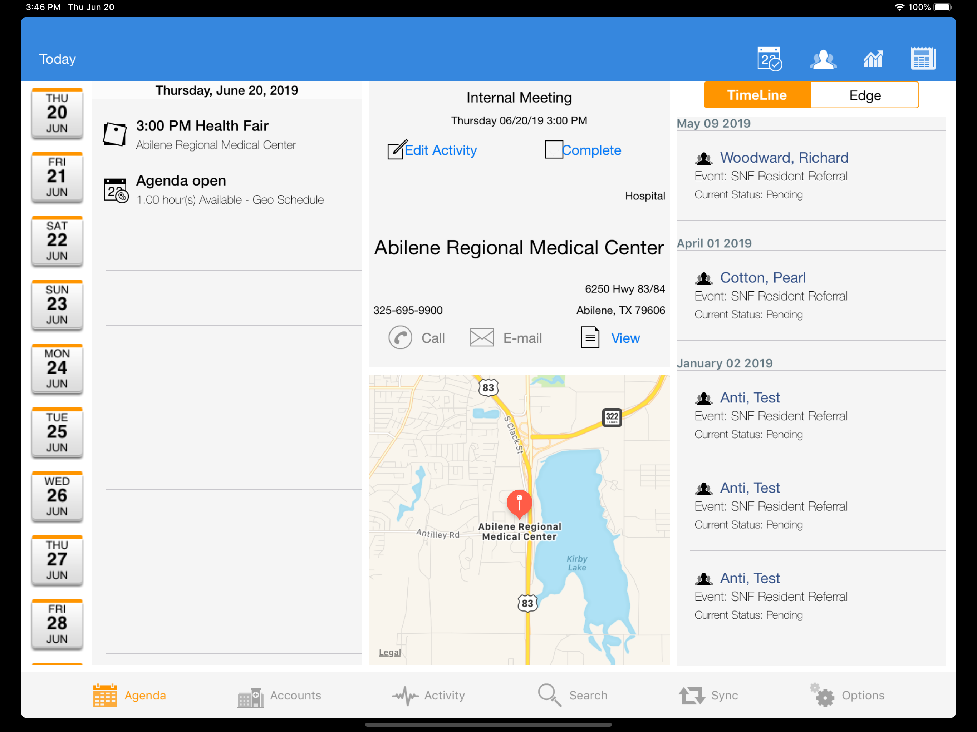Tap the phone Call icon
This screenshot has width=977, height=732.
tap(400, 338)
